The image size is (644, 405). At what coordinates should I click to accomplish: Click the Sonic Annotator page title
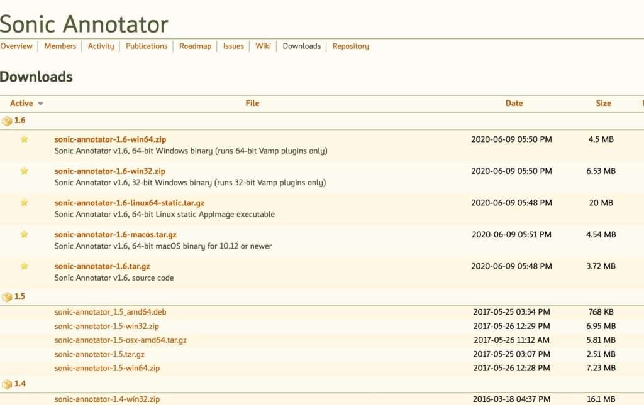pos(84,24)
